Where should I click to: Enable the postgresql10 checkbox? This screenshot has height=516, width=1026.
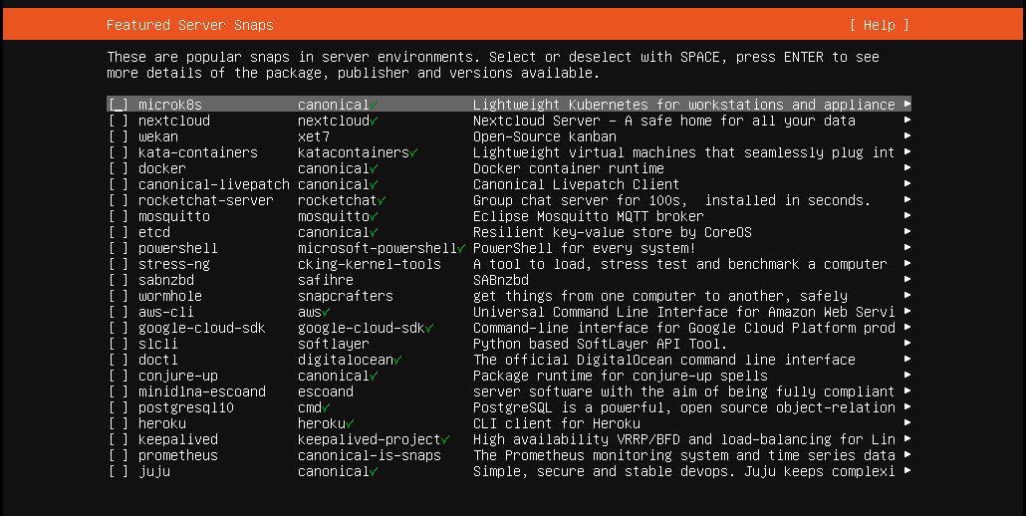[x=119, y=407]
